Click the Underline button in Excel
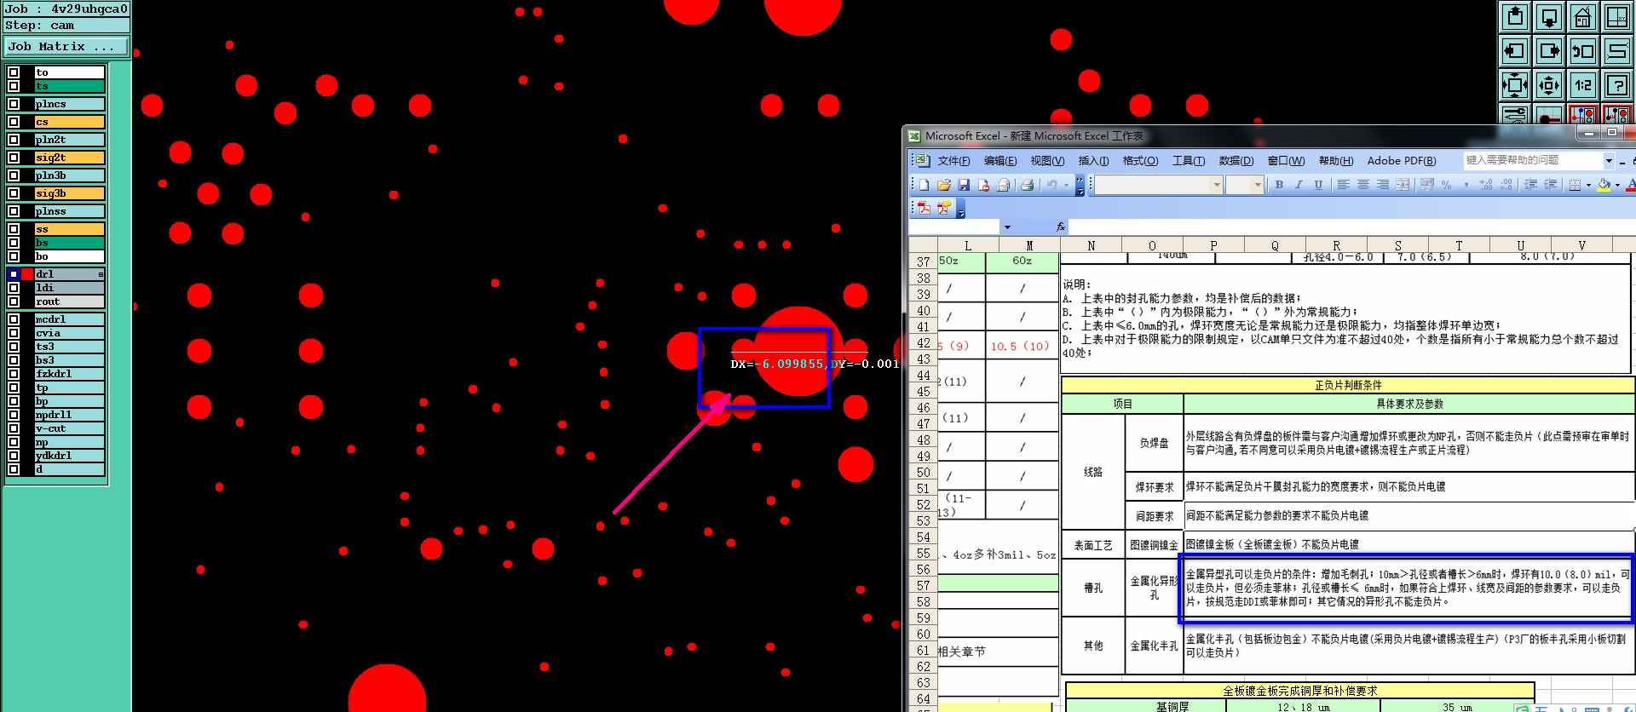This screenshot has width=1636, height=712. coord(1318,185)
